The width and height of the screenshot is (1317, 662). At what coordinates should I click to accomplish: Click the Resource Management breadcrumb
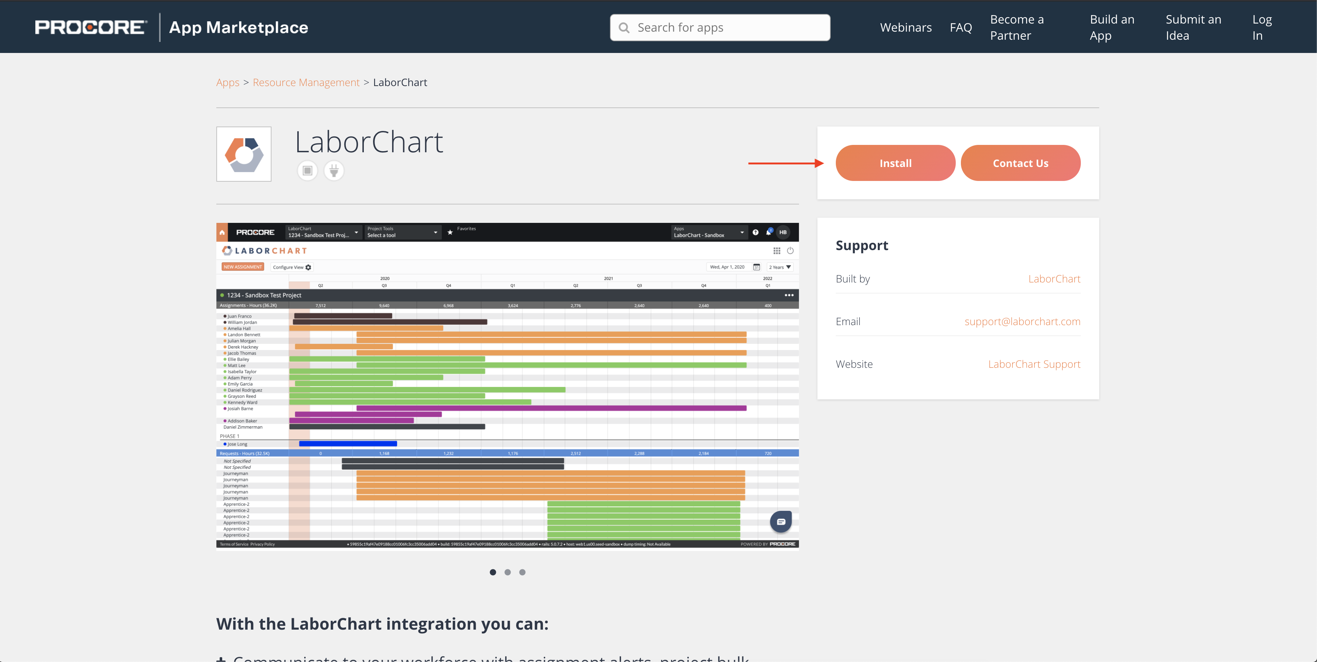(x=306, y=82)
